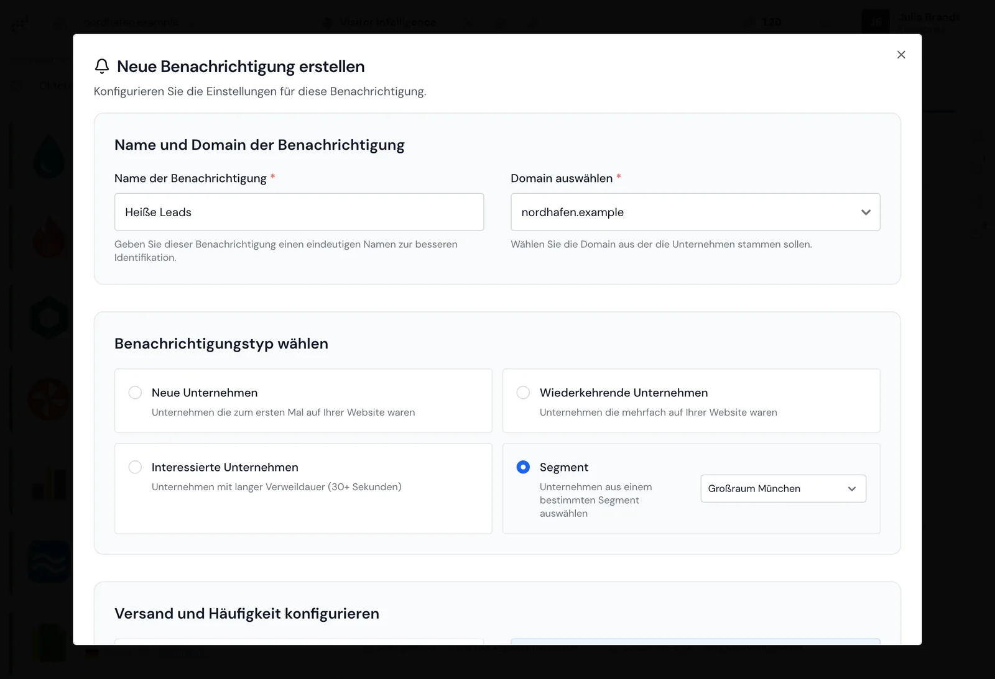Click the 'Wählen Sie die Domain' helper text

pyautogui.click(x=661, y=244)
